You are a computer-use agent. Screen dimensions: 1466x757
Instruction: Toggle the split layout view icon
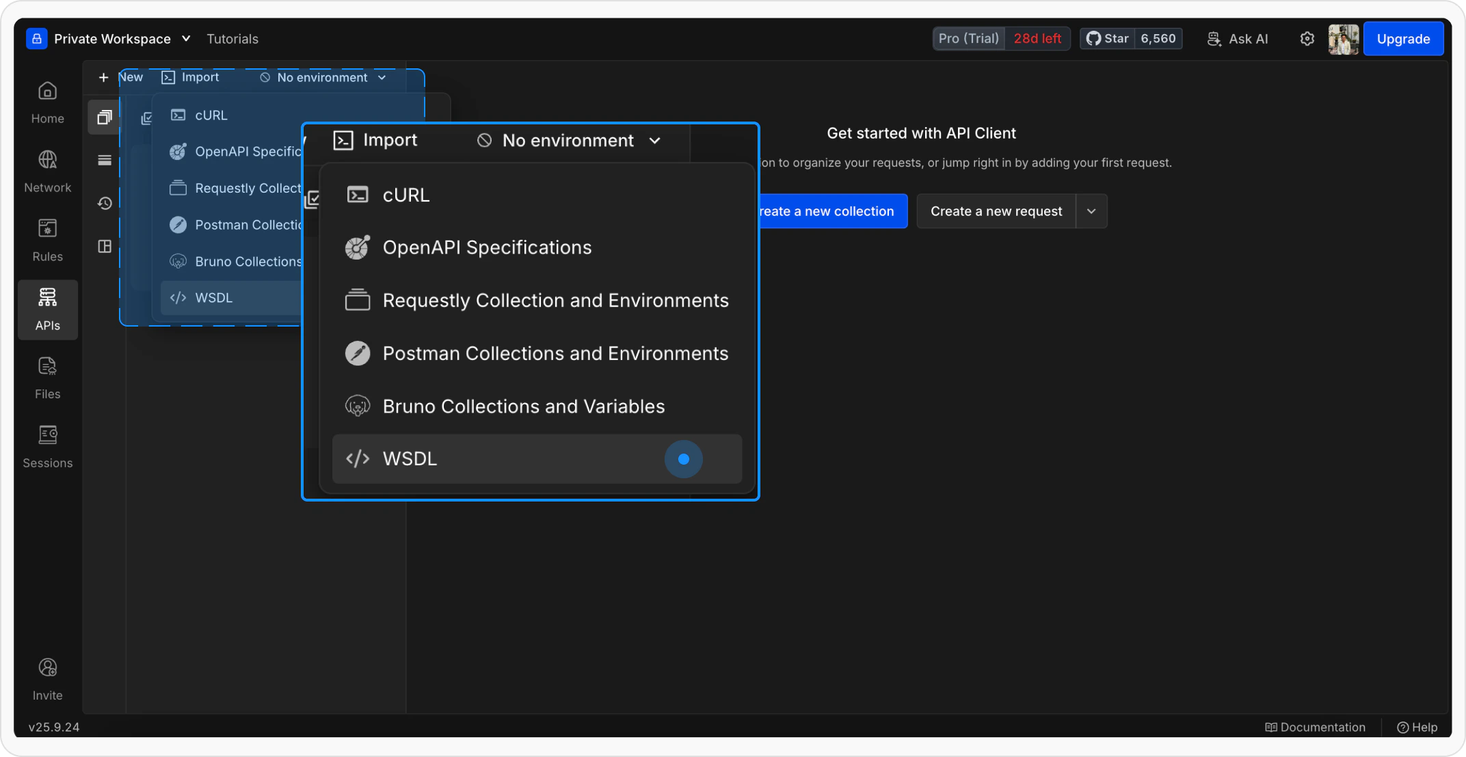[x=104, y=247]
